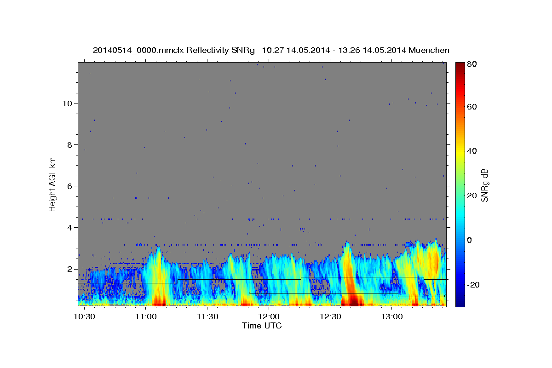Click the height tick label 6
The width and height of the screenshot is (552, 368).
70,186
